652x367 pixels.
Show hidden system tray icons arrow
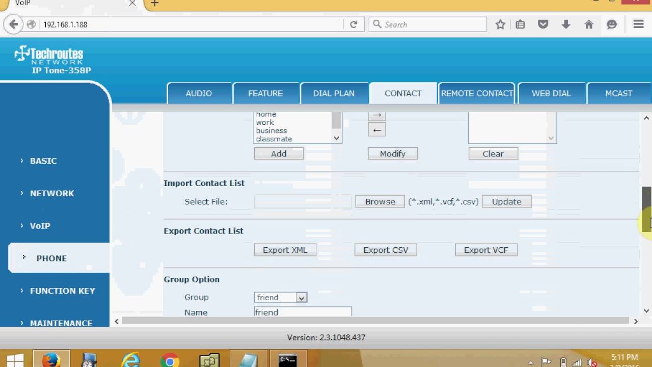tap(531, 363)
